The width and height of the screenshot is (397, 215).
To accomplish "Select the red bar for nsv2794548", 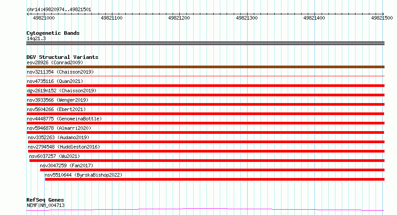I will [x=207, y=151].
